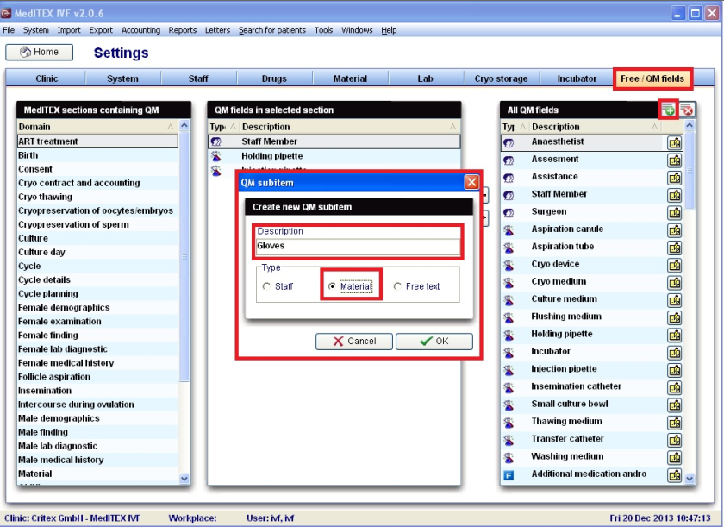Switch to the Incubator tab
The image size is (724, 527).
point(577,78)
